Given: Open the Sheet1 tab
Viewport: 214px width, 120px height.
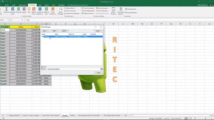Looking at the screenshot, I should 72,116.
